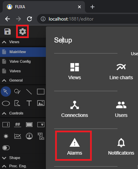This screenshot has height=169, width=138.
Task: Expand the Shape section
Action: 4,158
